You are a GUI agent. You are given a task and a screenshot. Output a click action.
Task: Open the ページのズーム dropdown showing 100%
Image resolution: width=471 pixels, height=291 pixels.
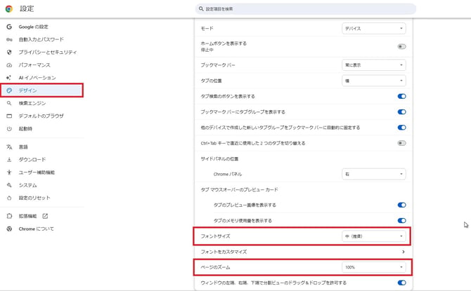pyautogui.click(x=374, y=267)
